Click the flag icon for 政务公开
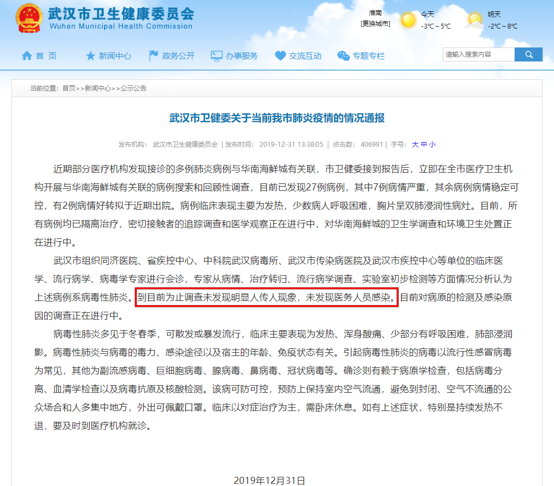Viewport: 554px width, 486px height. click(x=153, y=56)
